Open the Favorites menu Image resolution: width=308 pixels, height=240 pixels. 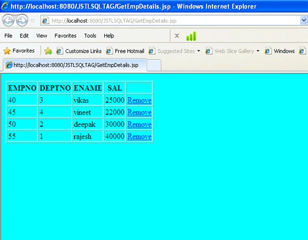(65, 36)
